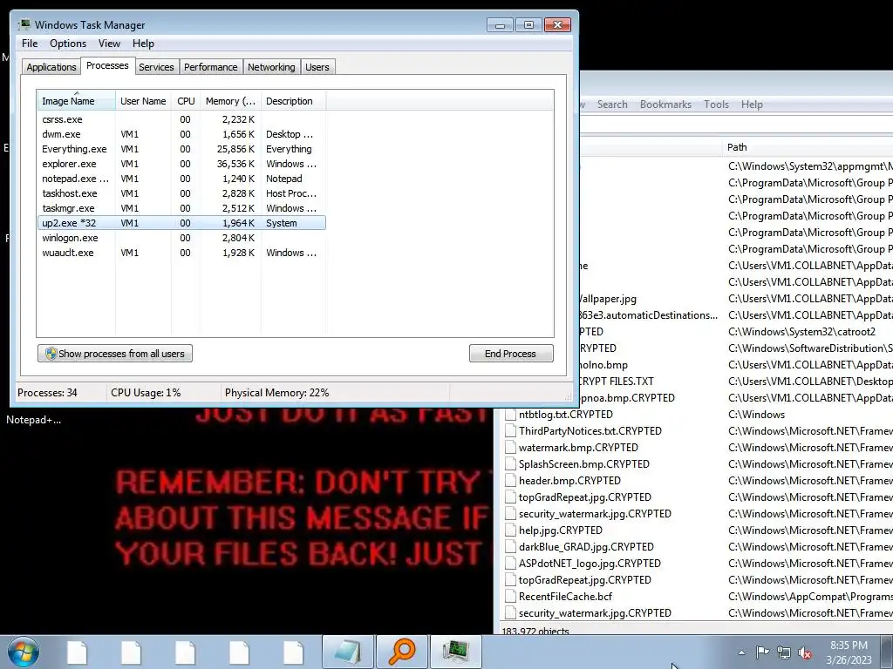Click Show processes from all users
The image size is (893, 669).
point(115,354)
